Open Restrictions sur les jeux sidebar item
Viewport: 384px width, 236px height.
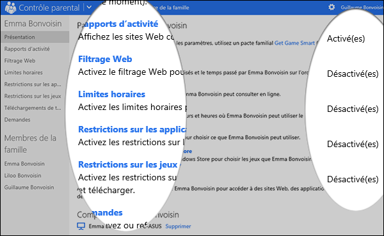(x=33, y=96)
